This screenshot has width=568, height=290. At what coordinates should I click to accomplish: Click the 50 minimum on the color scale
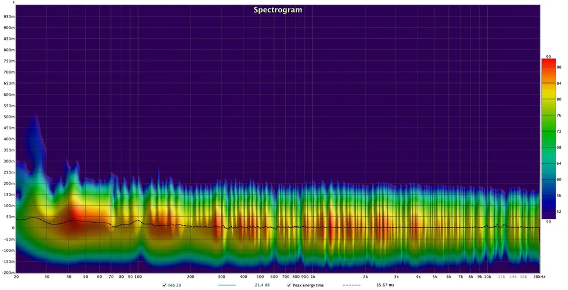tap(548, 222)
